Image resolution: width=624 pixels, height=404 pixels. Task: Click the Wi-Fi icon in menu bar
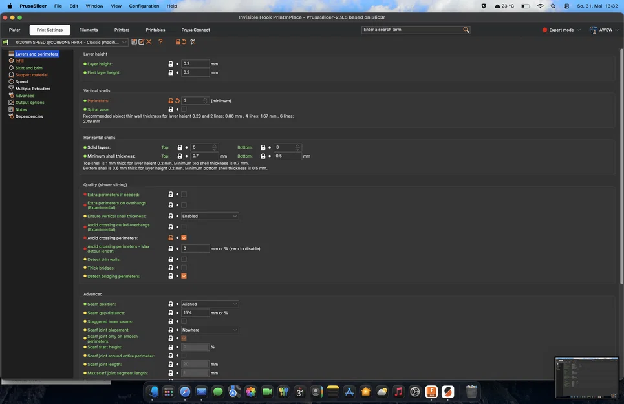coord(540,6)
